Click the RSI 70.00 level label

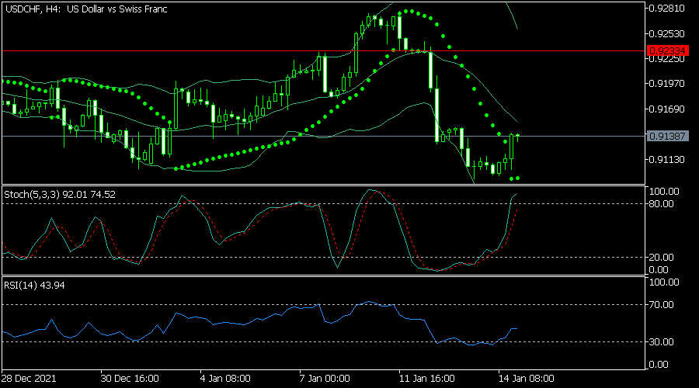[662, 305]
